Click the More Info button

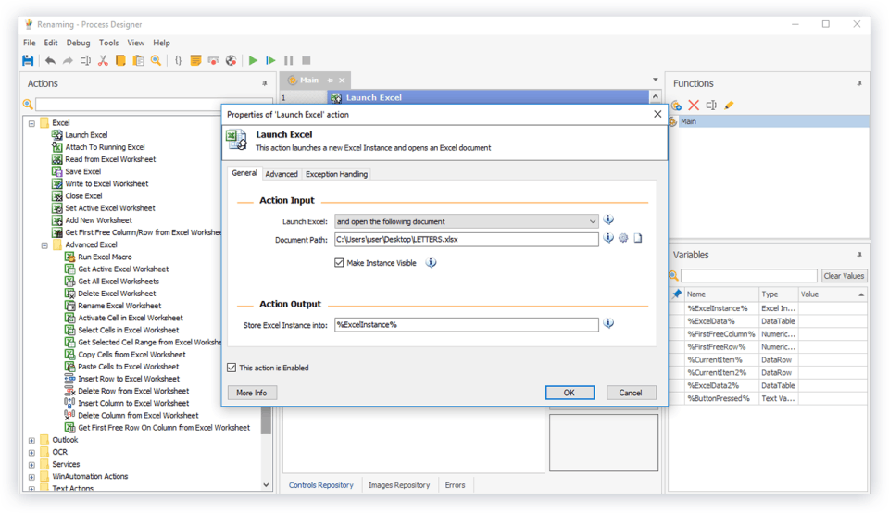pyautogui.click(x=252, y=393)
